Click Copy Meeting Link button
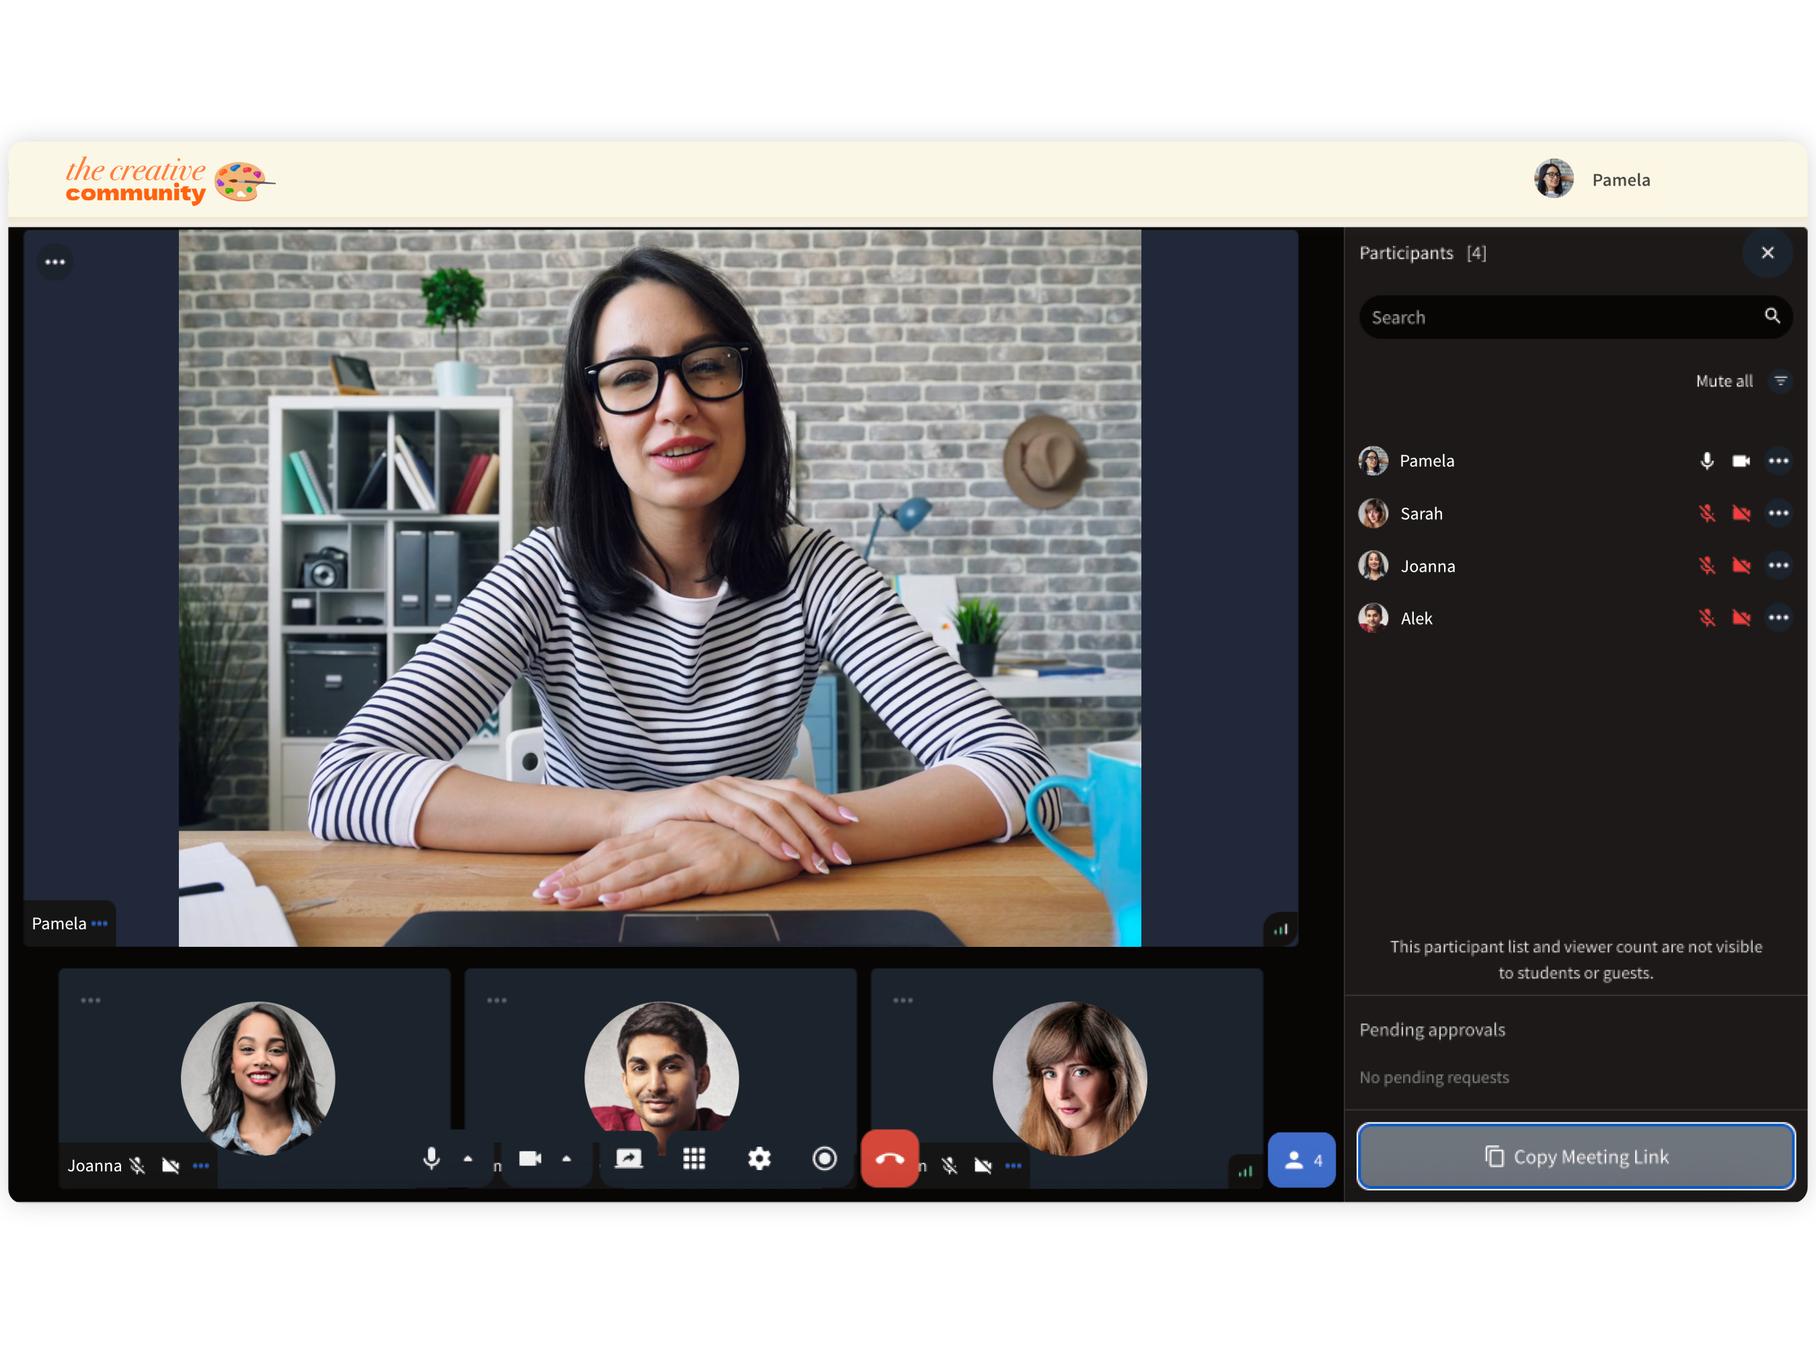 1575,1156
